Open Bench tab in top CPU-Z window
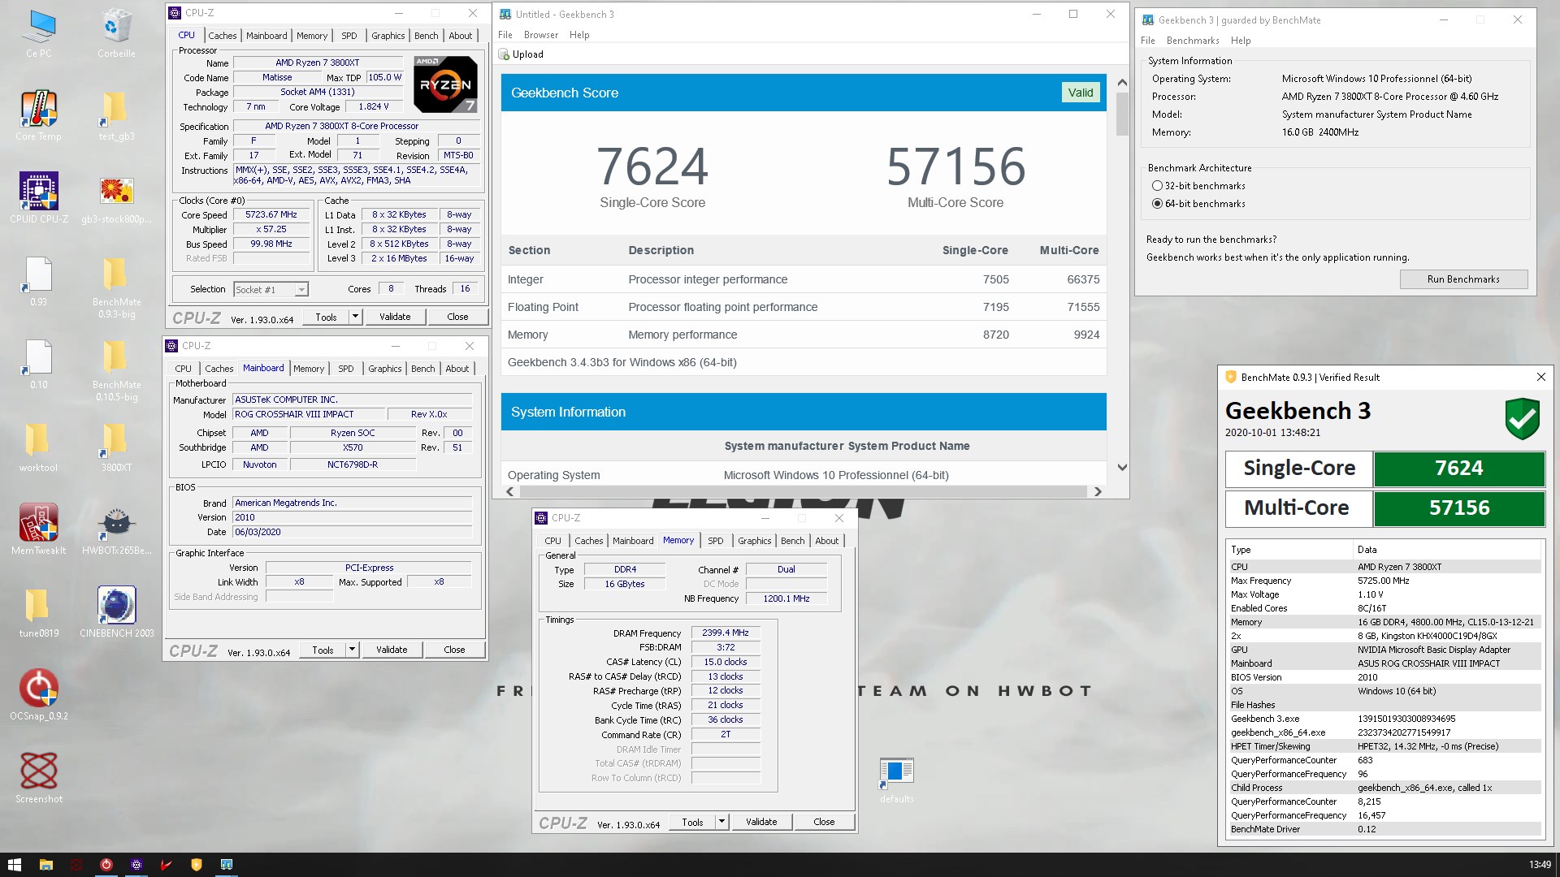The image size is (1560, 877). click(426, 36)
